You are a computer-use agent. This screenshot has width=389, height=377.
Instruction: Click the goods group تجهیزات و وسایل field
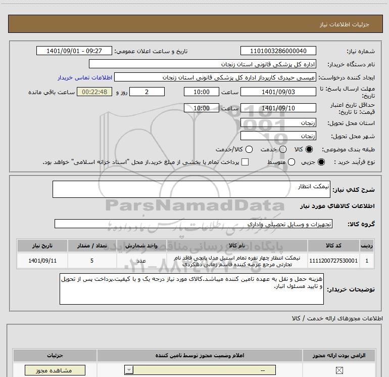(x=193, y=224)
